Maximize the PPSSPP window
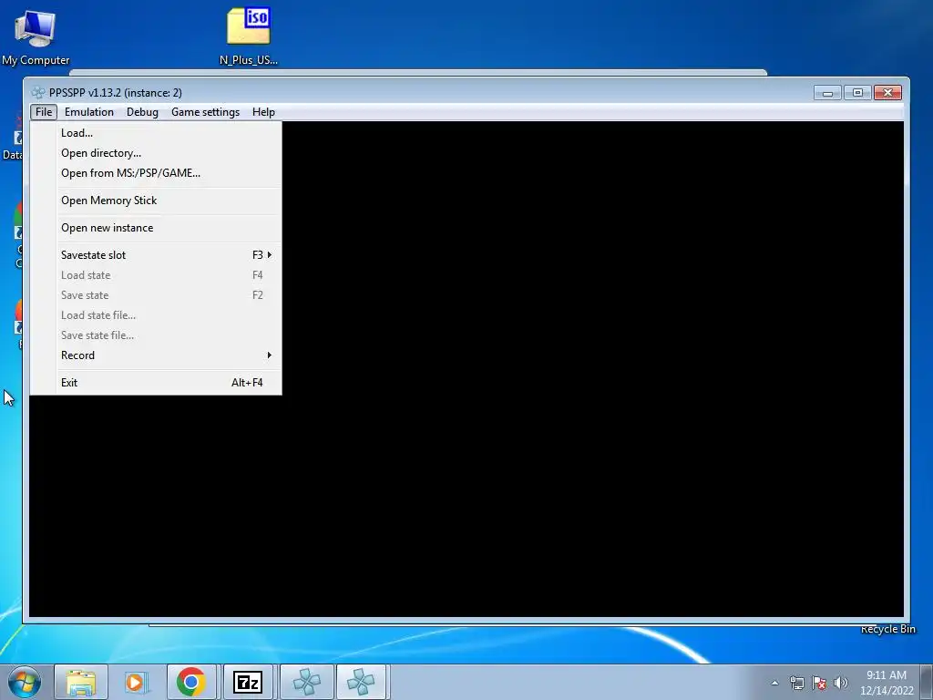Image resolution: width=933 pixels, height=700 pixels. point(857,93)
